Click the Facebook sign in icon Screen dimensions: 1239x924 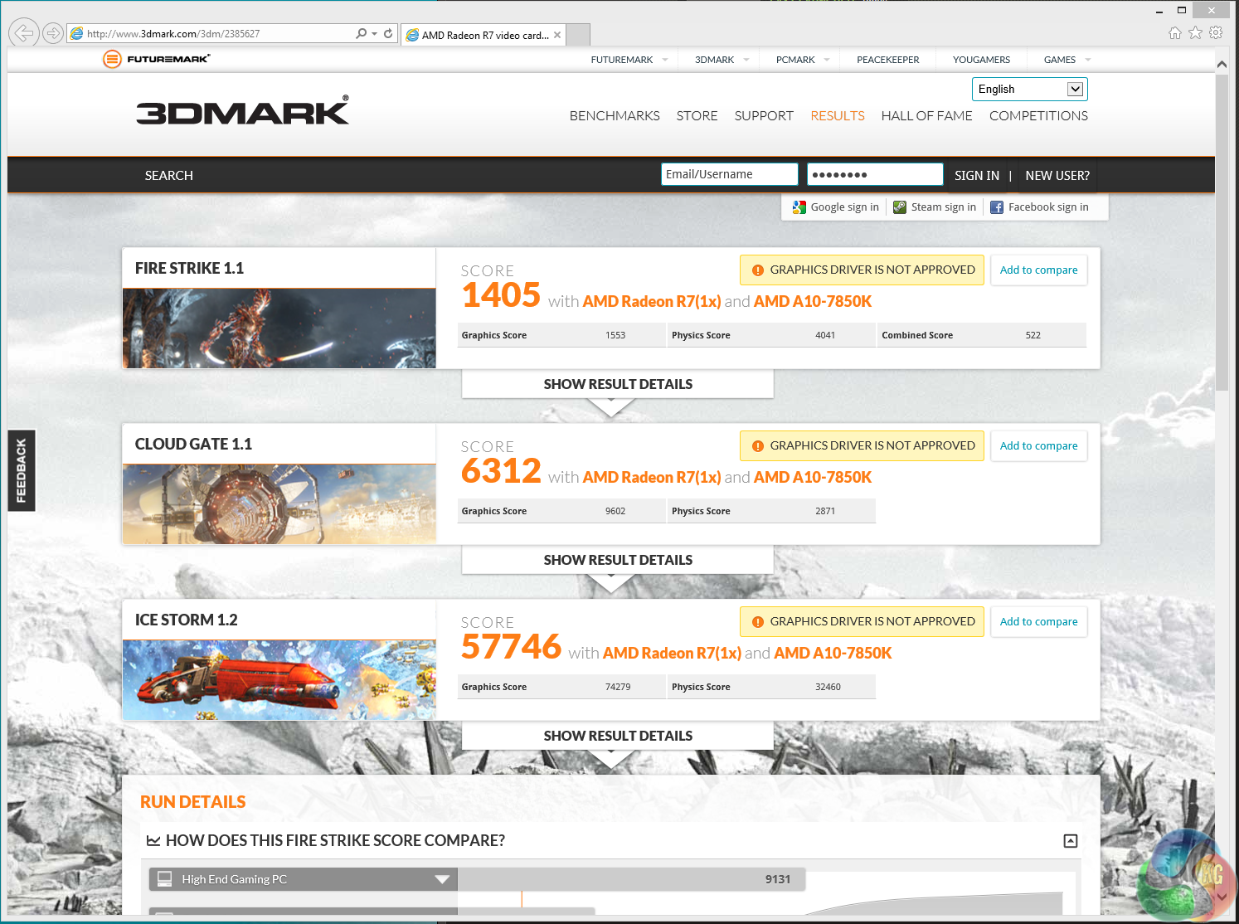[x=997, y=207]
